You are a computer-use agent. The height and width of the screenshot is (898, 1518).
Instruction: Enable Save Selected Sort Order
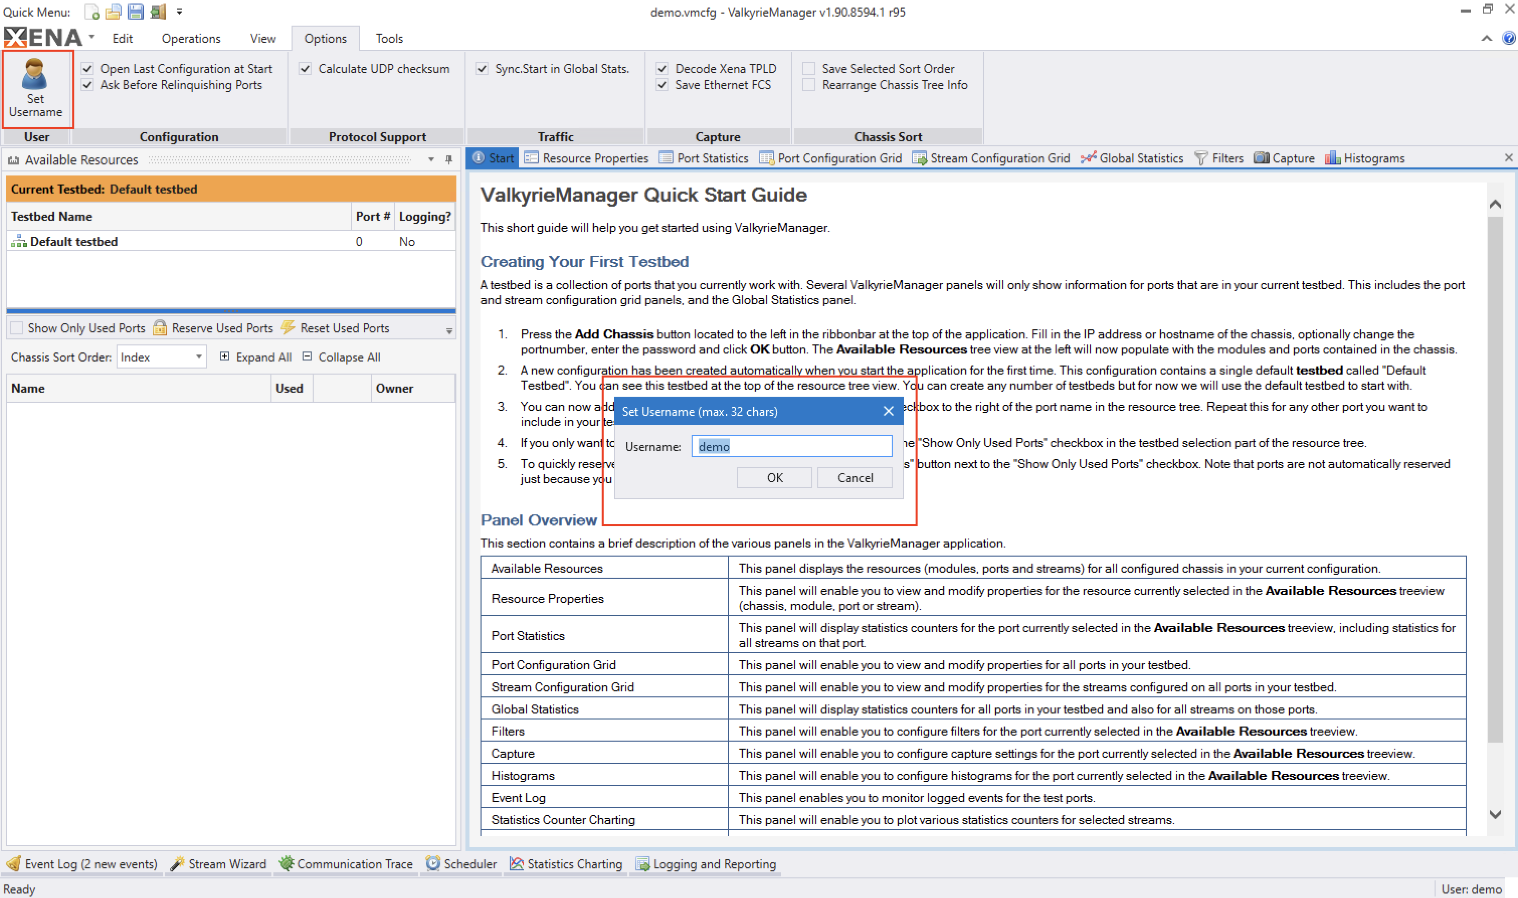tap(809, 68)
